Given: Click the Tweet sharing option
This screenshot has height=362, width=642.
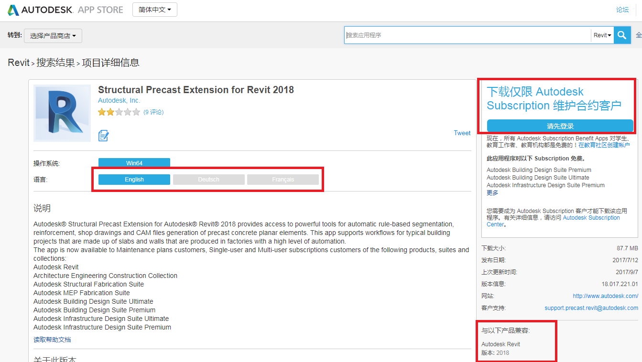Looking at the screenshot, I should point(462,133).
